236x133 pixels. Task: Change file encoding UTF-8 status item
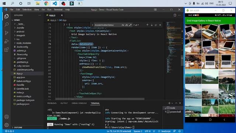[x=147, y=131]
